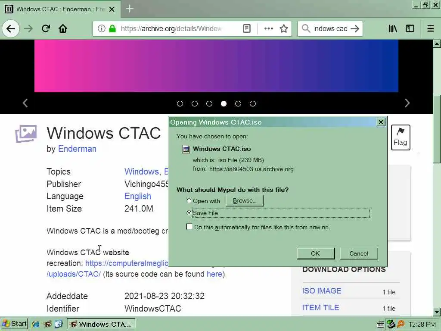
Task: Confirm the download with OK
Action: [x=316, y=253]
